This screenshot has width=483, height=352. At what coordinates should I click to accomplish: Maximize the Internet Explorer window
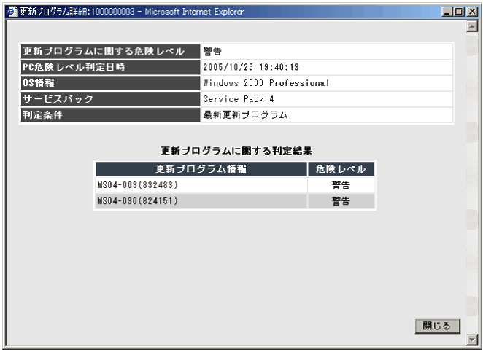458,12
